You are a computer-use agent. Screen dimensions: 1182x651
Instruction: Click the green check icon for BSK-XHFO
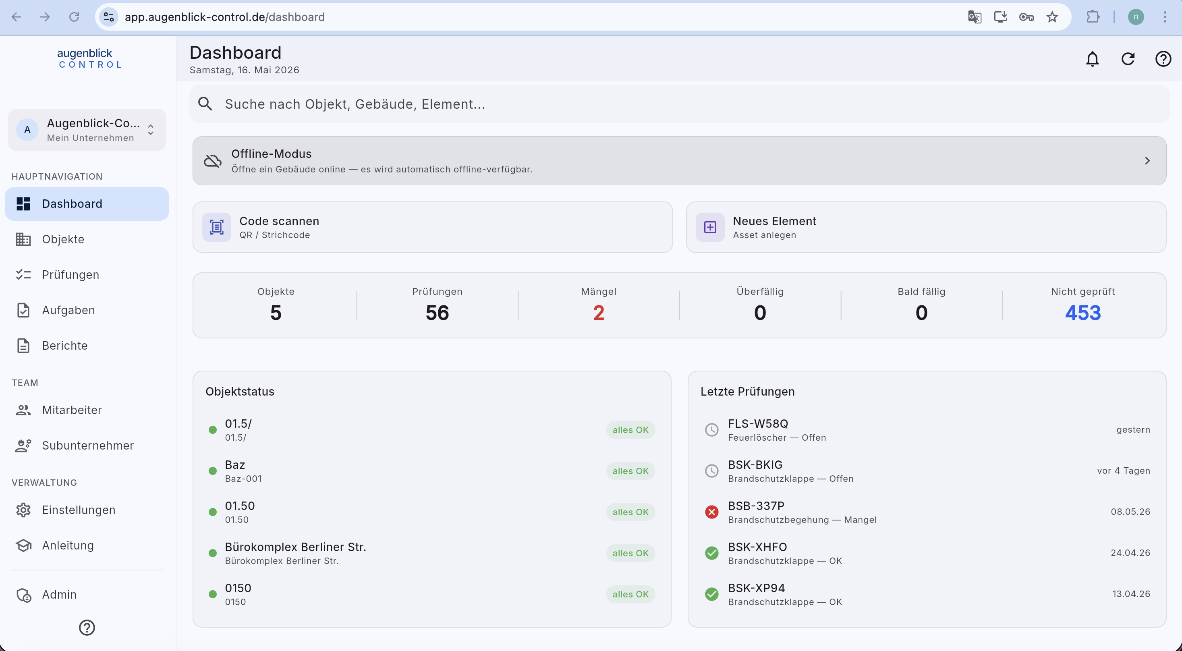(711, 553)
